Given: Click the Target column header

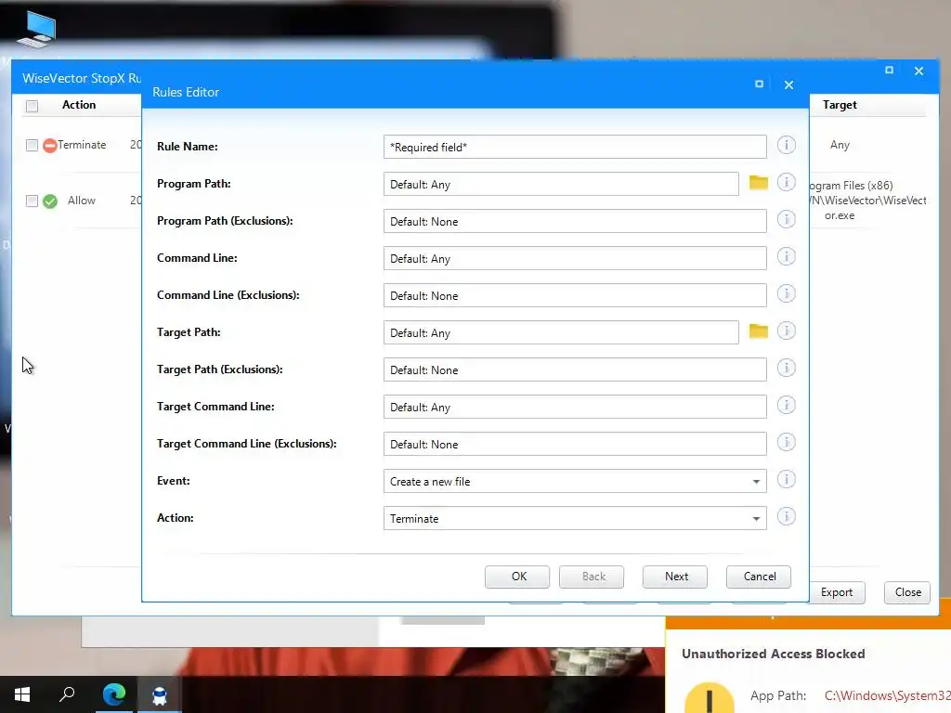Looking at the screenshot, I should [x=840, y=105].
